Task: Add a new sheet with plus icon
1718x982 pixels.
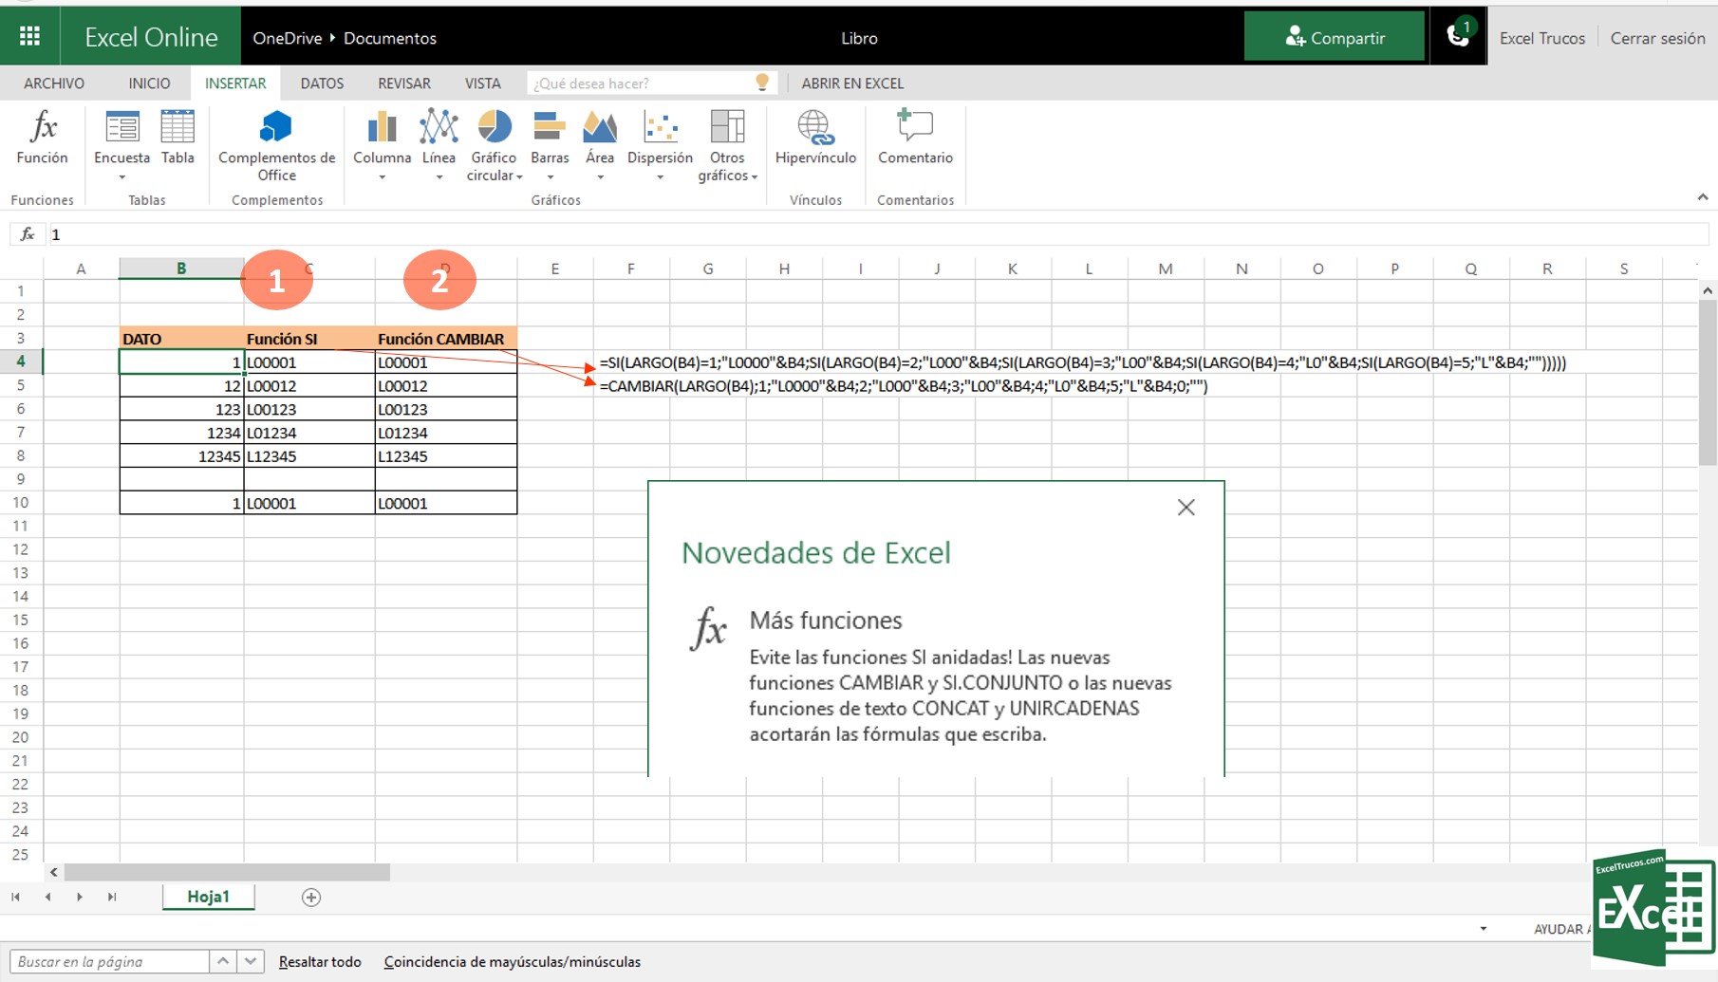Action: pyautogui.click(x=310, y=897)
